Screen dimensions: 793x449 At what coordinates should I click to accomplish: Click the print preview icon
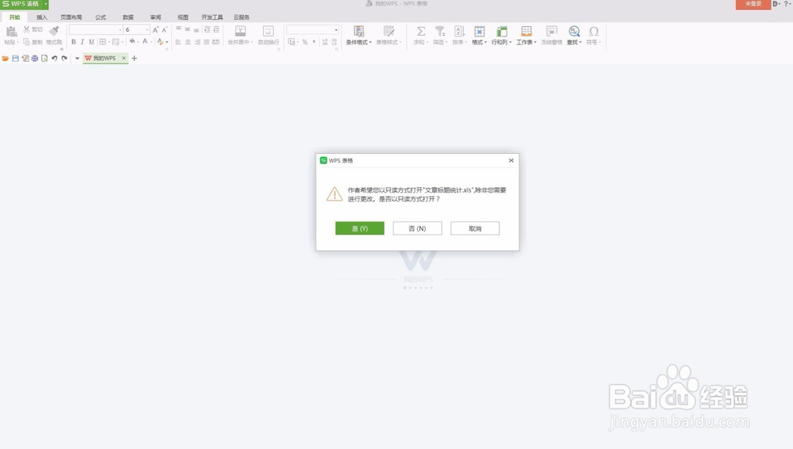click(x=44, y=58)
